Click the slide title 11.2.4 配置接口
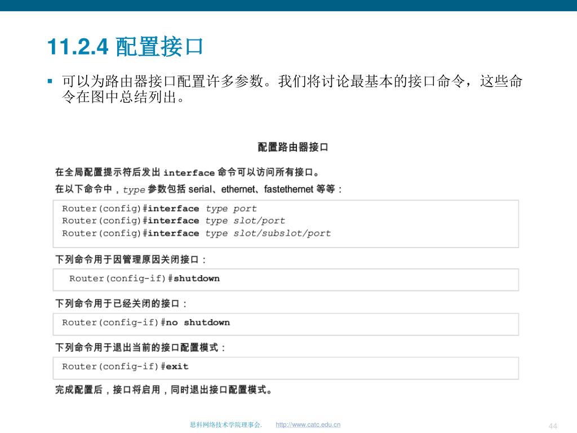 coord(125,47)
